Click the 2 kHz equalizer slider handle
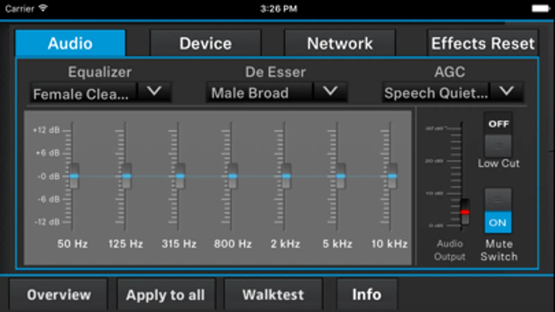555x312 pixels. pyautogui.click(x=286, y=176)
